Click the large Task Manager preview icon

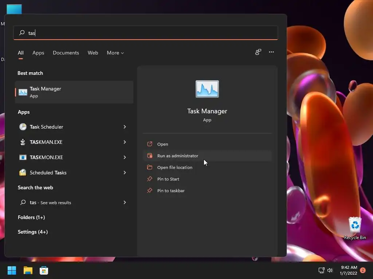click(x=207, y=89)
